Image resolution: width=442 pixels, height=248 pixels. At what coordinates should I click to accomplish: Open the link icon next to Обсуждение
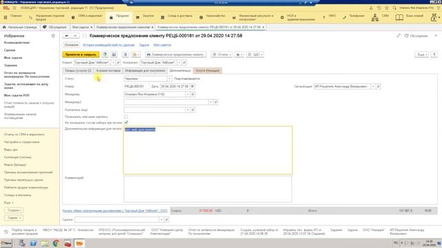click(398, 36)
